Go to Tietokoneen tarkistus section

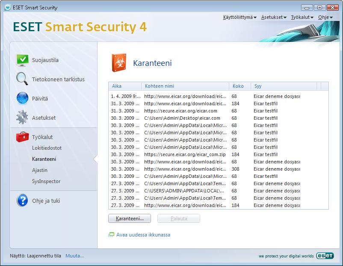point(58,79)
